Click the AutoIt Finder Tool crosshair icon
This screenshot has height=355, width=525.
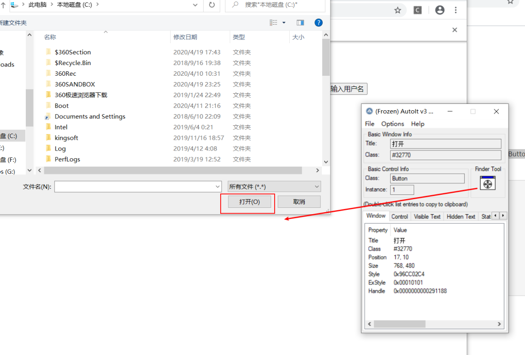pyautogui.click(x=488, y=183)
